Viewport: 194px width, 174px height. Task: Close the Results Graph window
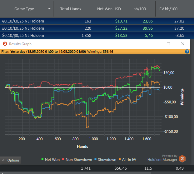tap(183, 44)
